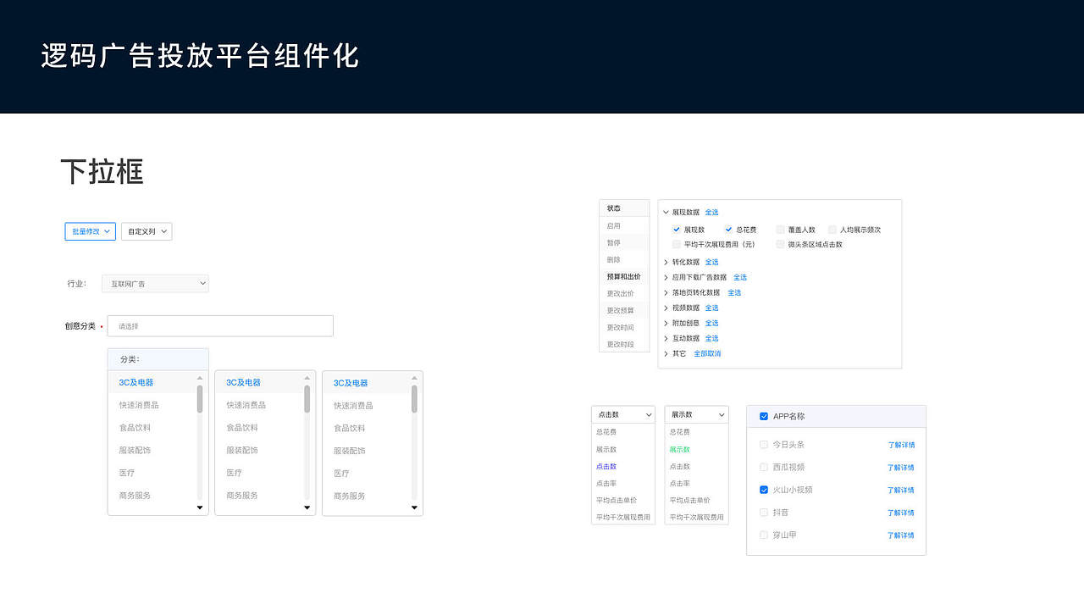1084x610 pixels.
Task: Expand the 视频数据 section
Action: point(666,308)
